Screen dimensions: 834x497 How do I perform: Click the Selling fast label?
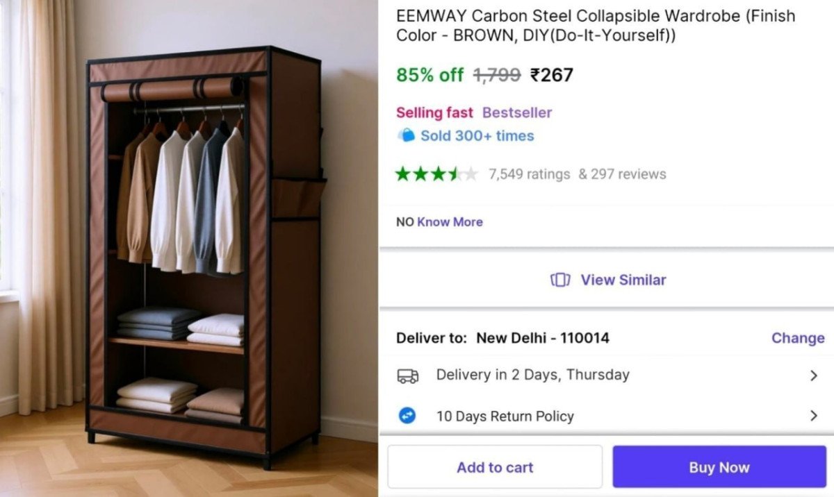coord(434,112)
